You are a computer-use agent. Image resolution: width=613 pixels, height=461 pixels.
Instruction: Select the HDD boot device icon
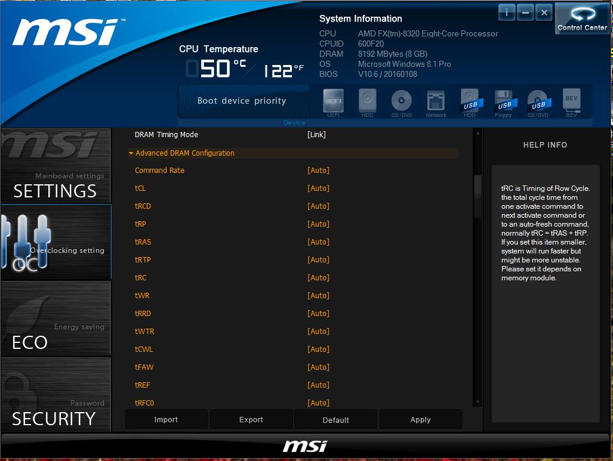point(368,101)
